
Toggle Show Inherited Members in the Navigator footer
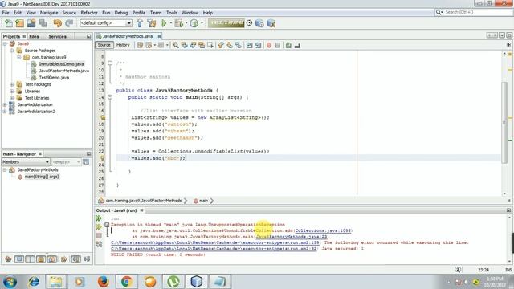(8, 259)
